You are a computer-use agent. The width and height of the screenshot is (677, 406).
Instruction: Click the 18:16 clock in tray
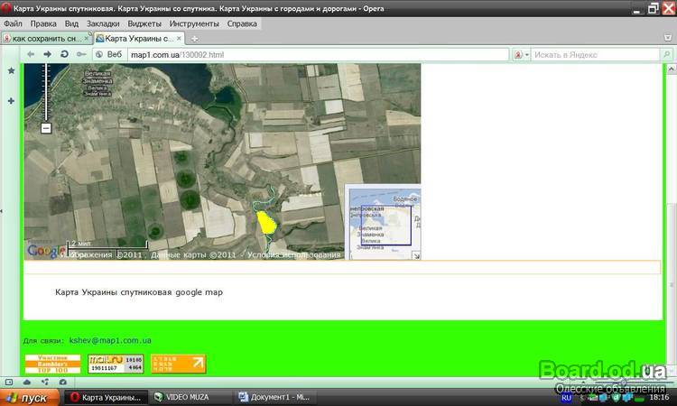(x=659, y=397)
